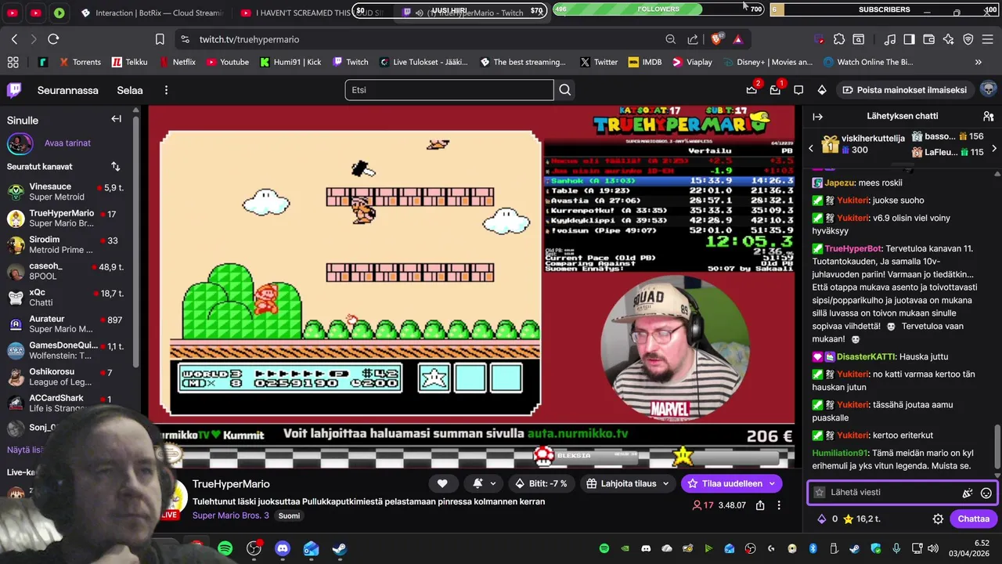Show next gift leaderboard entry arrow

994,148
